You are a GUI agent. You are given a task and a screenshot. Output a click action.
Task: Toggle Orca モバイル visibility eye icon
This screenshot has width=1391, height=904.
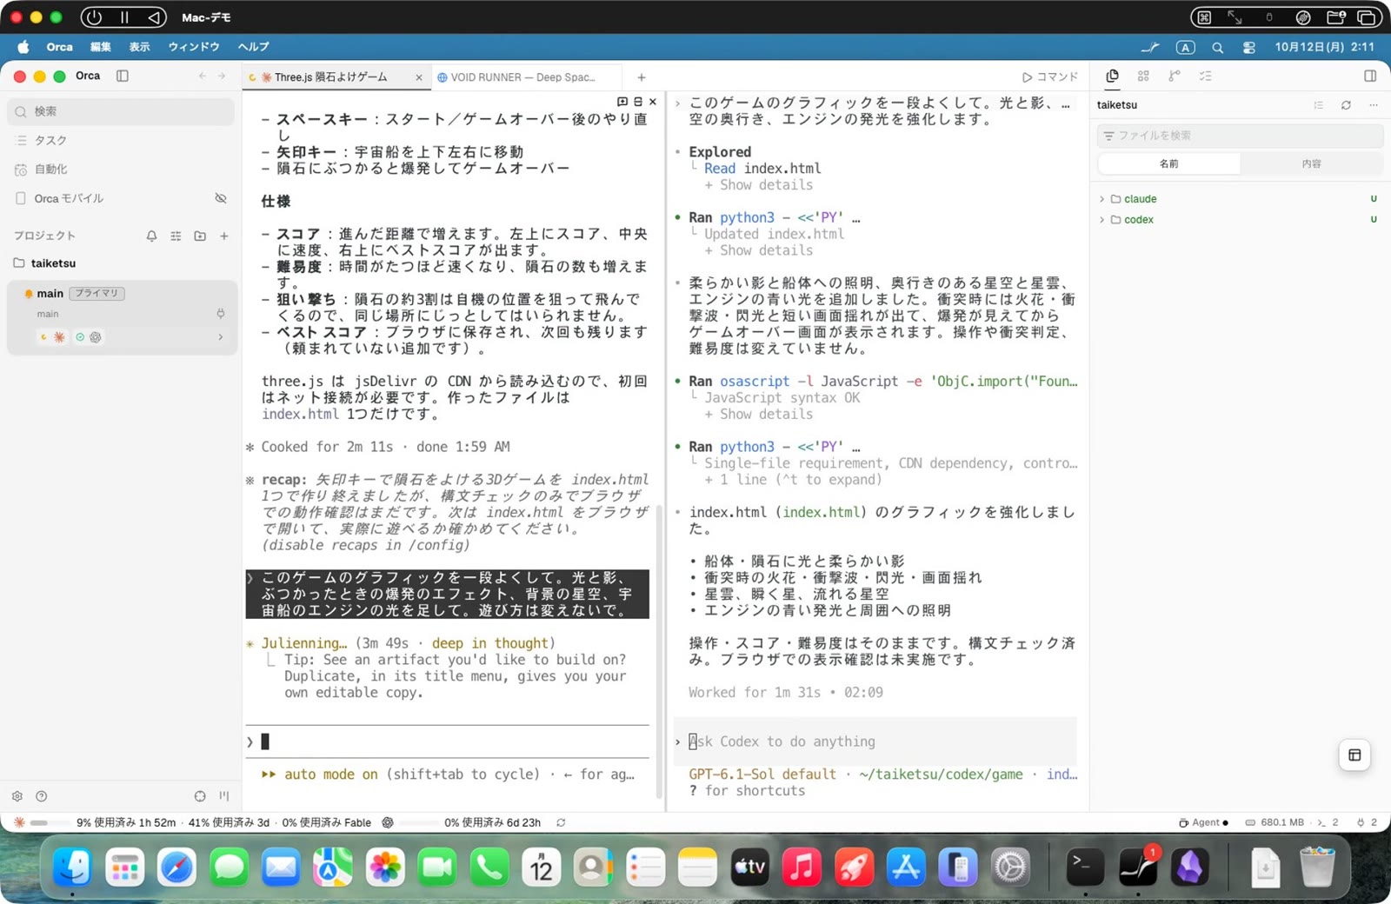(x=221, y=198)
